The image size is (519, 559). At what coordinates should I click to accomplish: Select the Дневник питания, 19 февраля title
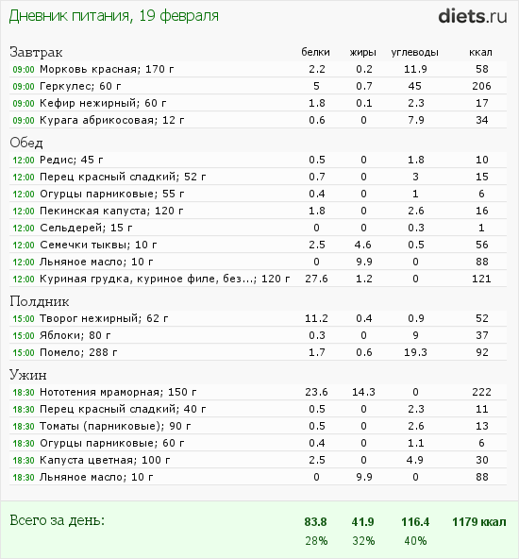[113, 16]
